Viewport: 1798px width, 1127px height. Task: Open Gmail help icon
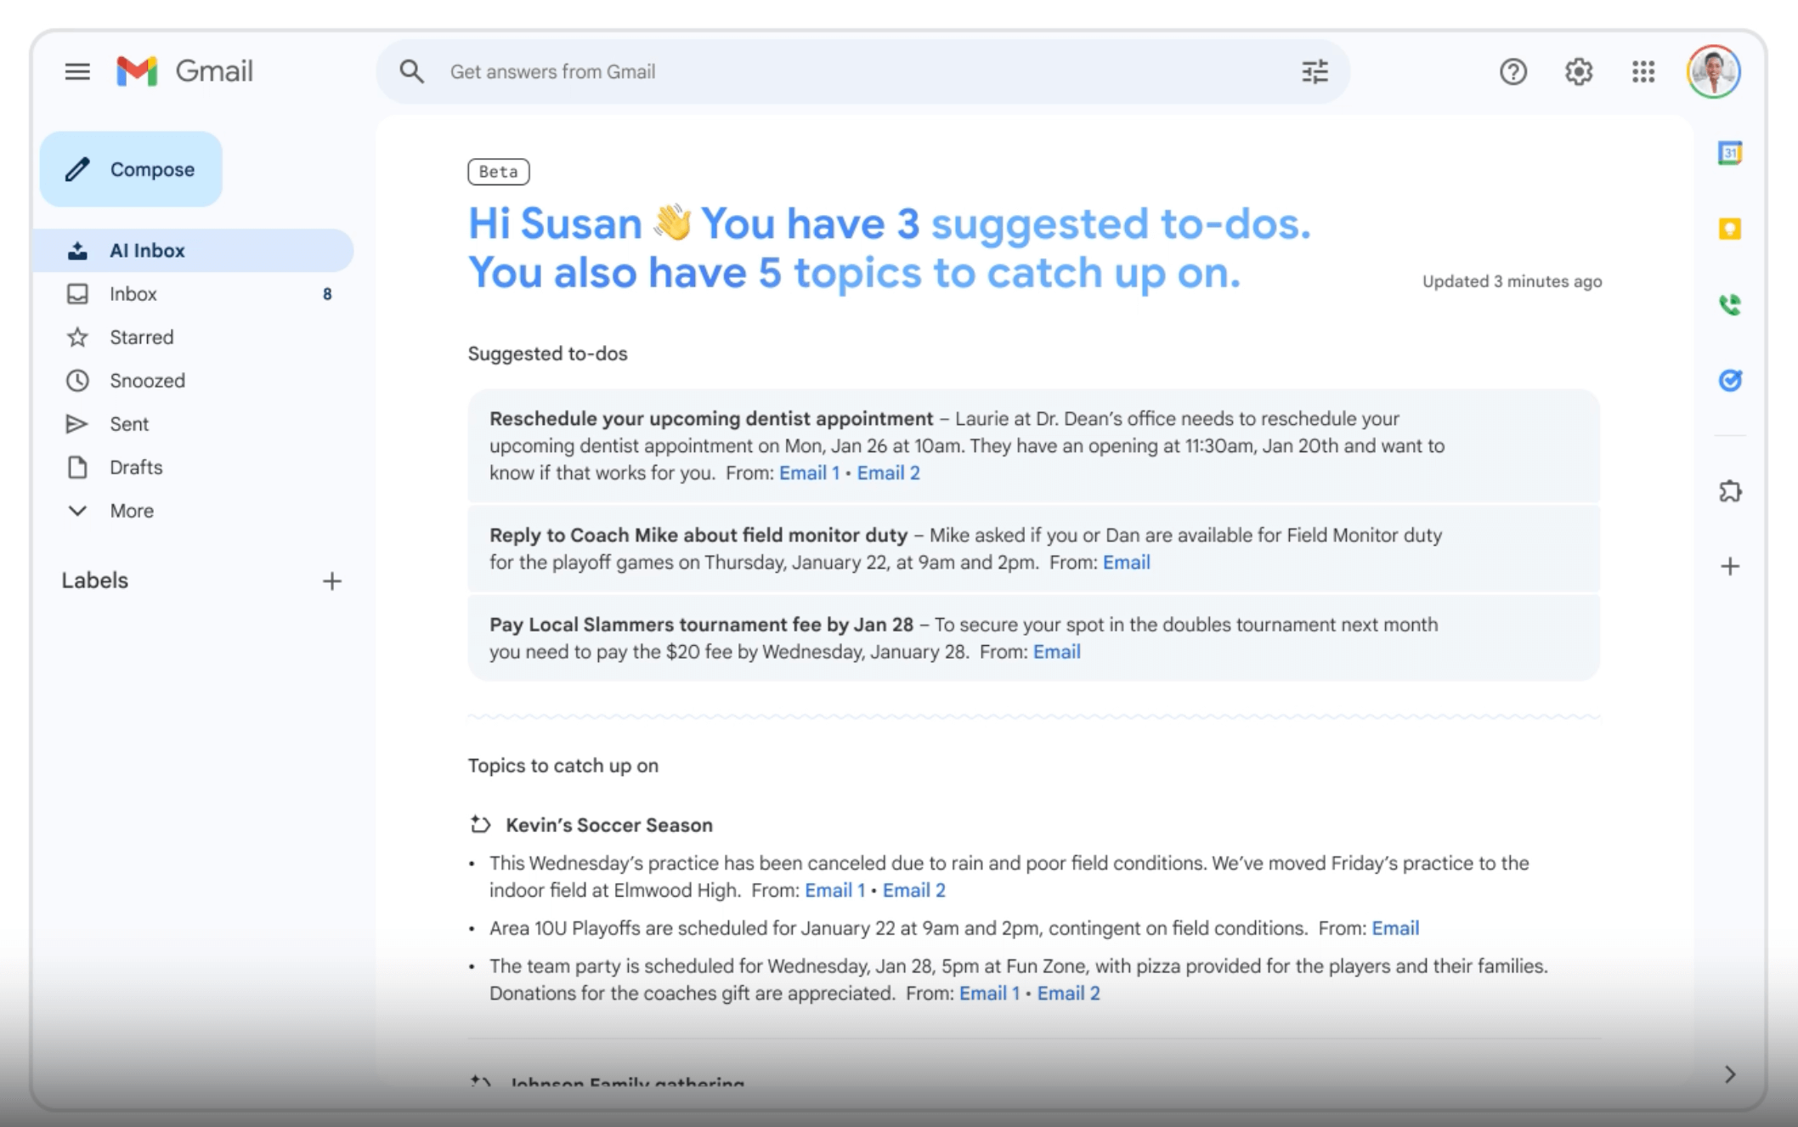point(1513,72)
